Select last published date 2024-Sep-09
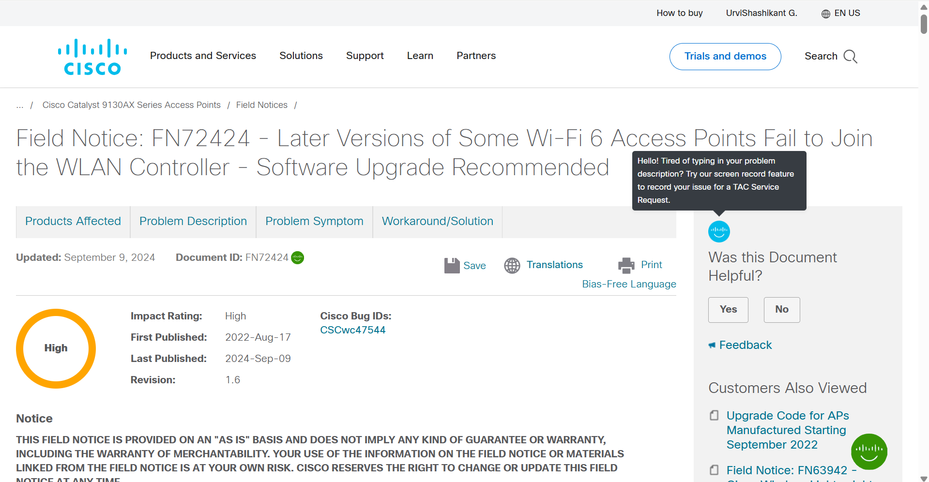 258,359
